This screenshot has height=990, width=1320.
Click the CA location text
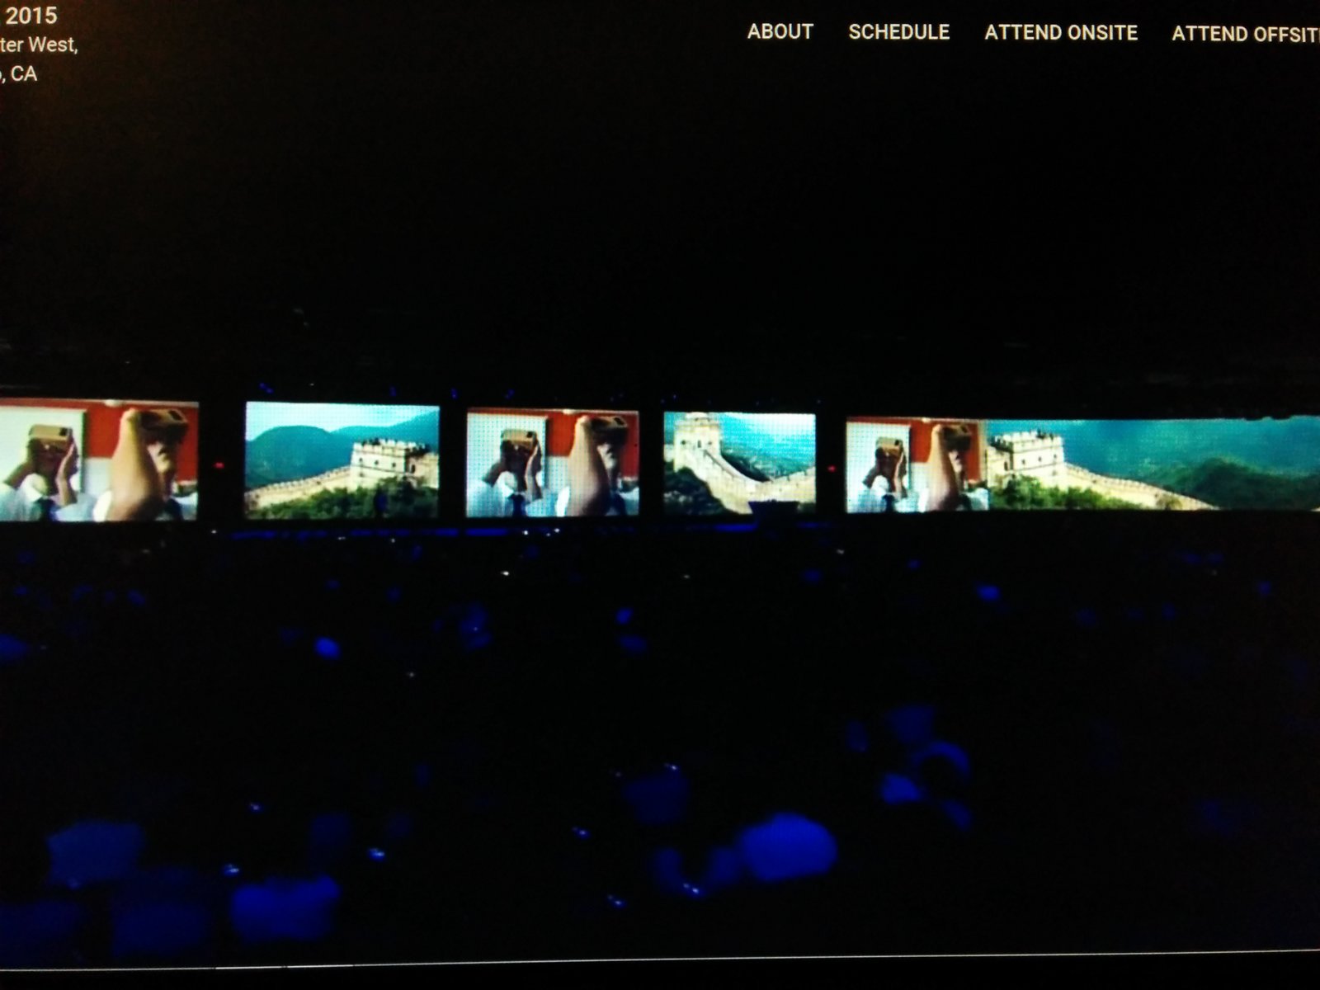23,74
